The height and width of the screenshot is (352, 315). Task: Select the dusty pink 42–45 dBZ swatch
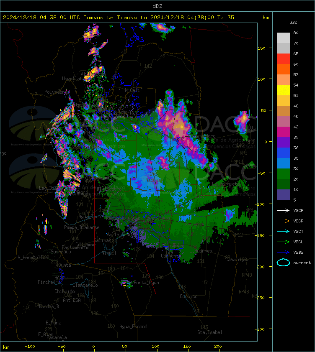pyautogui.click(x=283, y=122)
